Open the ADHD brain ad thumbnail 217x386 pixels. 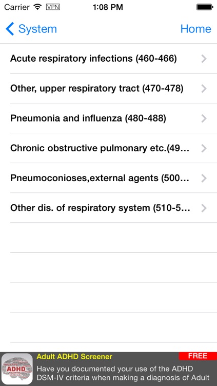pyautogui.click(x=17, y=369)
